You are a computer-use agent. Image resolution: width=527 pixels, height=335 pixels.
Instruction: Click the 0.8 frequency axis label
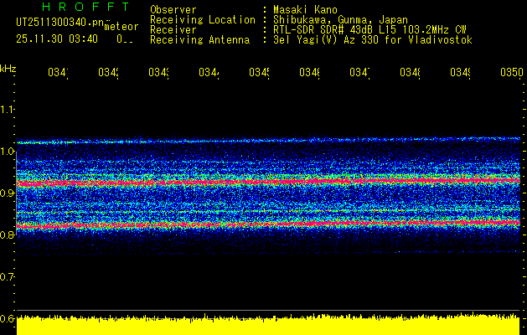pyautogui.click(x=8, y=235)
